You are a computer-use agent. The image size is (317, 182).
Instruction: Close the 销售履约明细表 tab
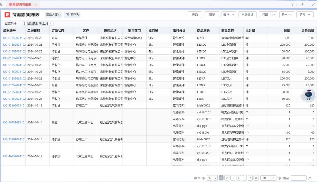pos(36,4)
